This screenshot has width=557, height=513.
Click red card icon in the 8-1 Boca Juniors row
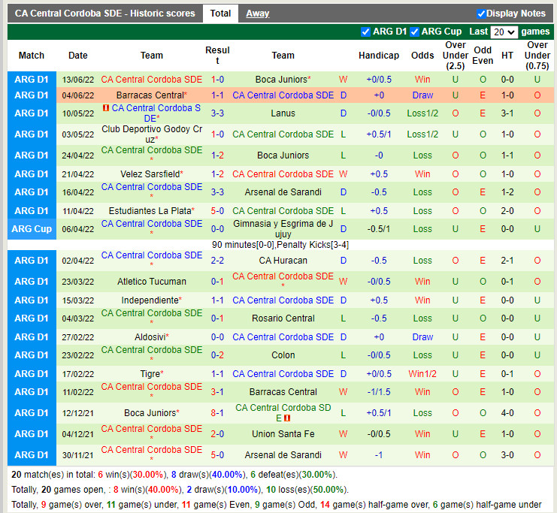pyautogui.click(x=287, y=418)
